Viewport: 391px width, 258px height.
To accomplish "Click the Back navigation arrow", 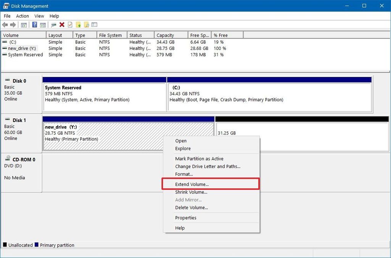I will click(x=5, y=25).
